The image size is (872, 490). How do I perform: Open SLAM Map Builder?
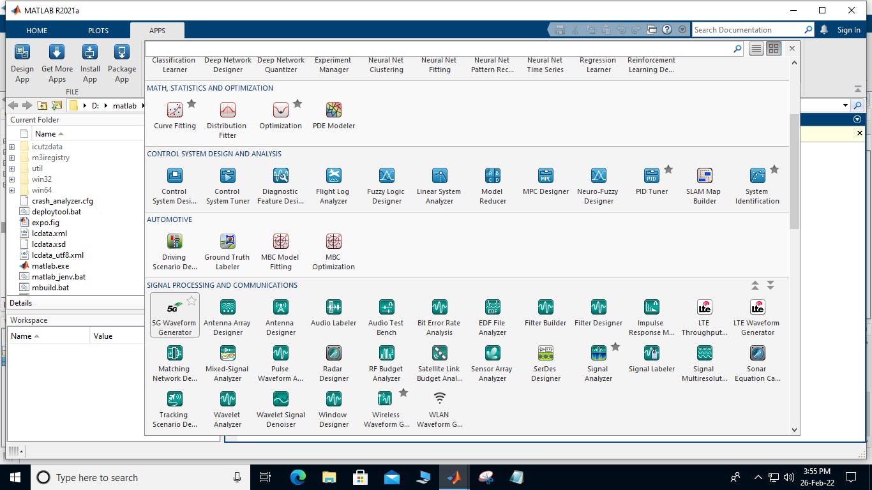(x=704, y=185)
